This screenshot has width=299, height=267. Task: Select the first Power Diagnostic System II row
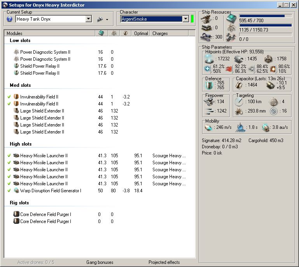(x=100, y=52)
